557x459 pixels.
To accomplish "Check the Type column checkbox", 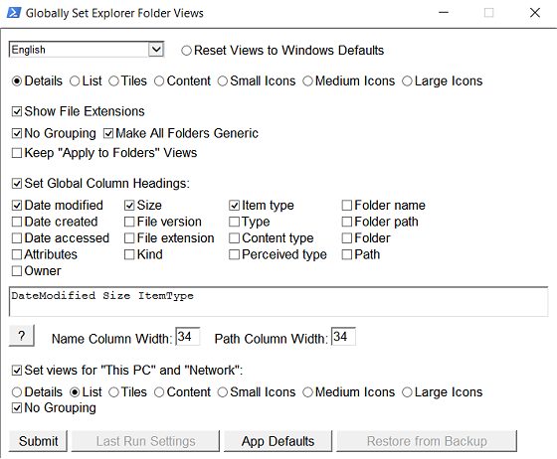I will click(234, 222).
